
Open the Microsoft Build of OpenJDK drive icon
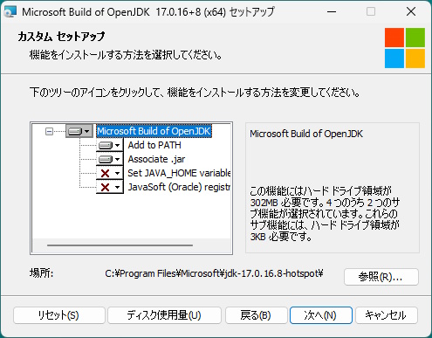(75, 132)
